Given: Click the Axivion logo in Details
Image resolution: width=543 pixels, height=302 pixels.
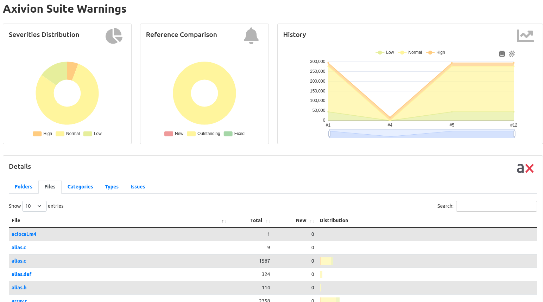Looking at the screenshot, I should (525, 168).
